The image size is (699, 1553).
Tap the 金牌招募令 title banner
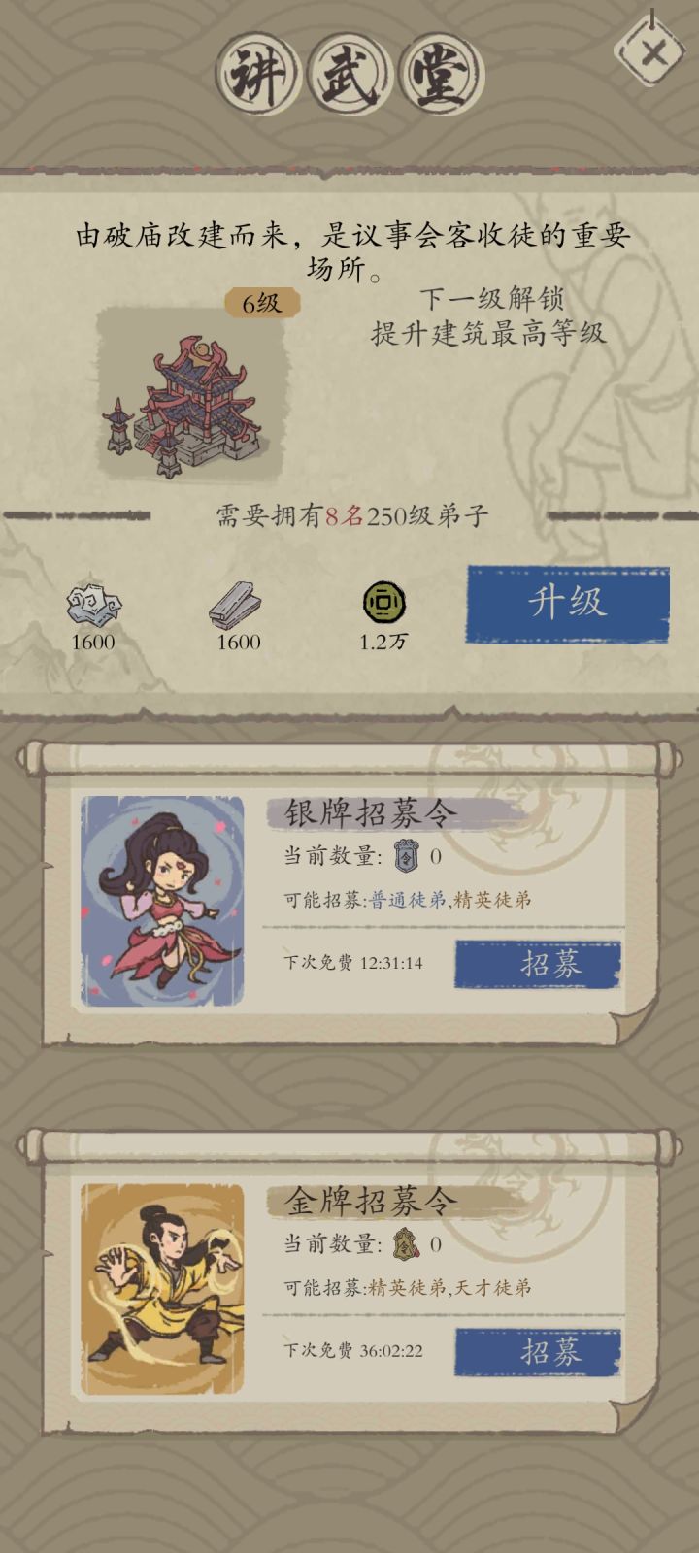(370, 1201)
